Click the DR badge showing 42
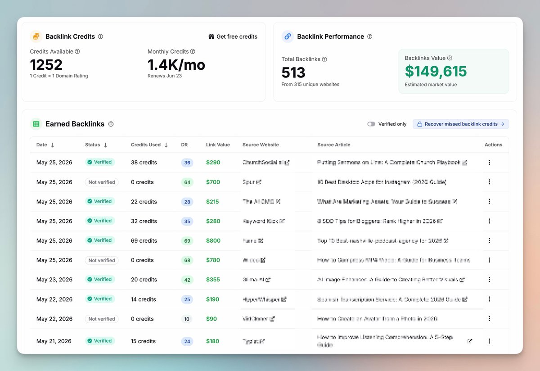Image resolution: width=540 pixels, height=371 pixels. 187,280
